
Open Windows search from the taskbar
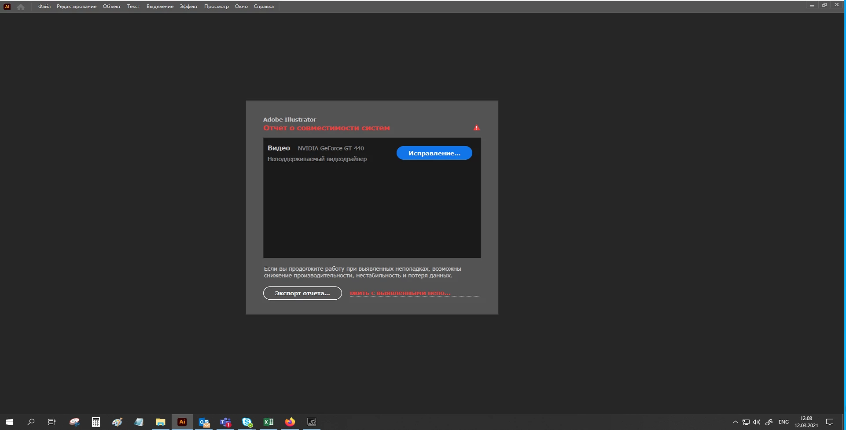(31, 422)
